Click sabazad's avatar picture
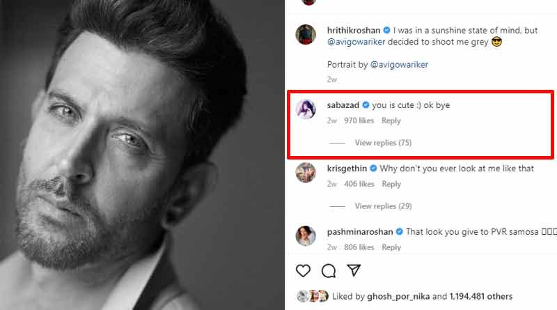Viewport: 557px width, 310px height. tap(307, 109)
